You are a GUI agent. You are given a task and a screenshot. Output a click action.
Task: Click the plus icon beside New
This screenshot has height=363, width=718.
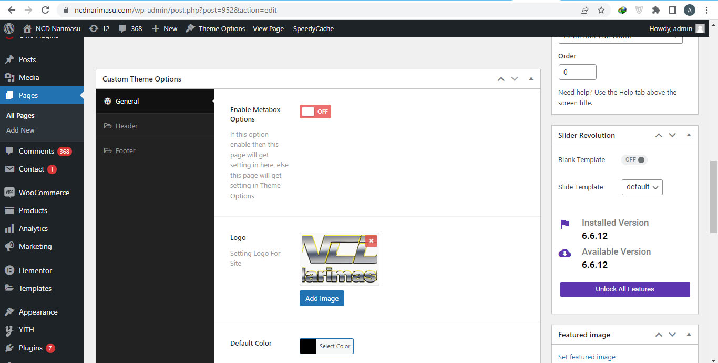pyautogui.click(x=156, y=28)
